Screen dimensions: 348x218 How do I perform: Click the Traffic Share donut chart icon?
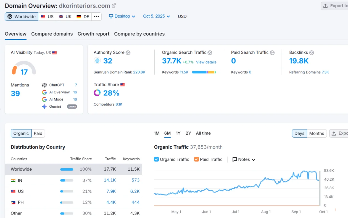(x=97, y=93)
